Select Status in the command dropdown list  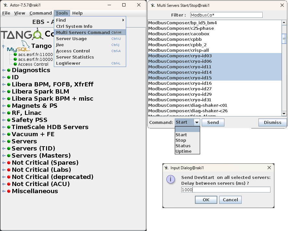click(x=187, y=146)
